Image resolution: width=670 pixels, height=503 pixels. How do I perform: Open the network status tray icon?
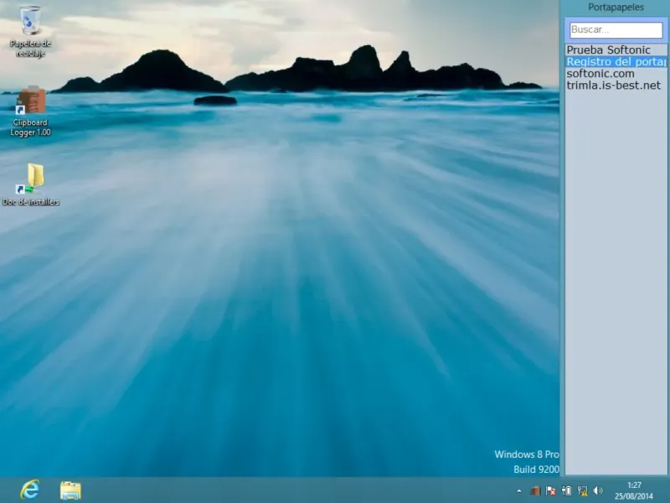(x=582, y=490)
